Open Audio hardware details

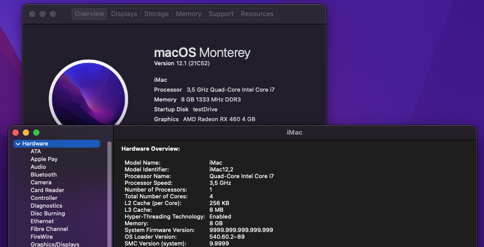(x=38, y=167)
